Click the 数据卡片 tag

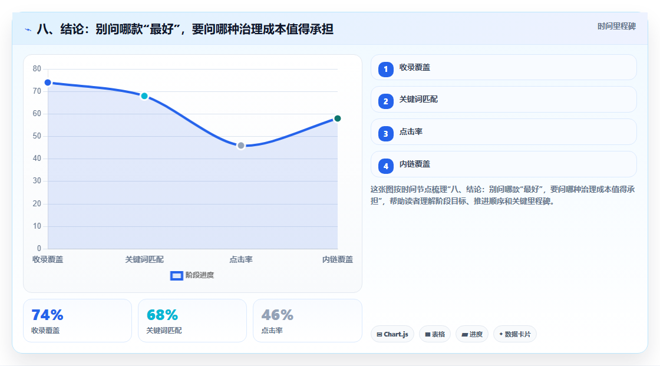pyautogui.click(x=515, y=334)
